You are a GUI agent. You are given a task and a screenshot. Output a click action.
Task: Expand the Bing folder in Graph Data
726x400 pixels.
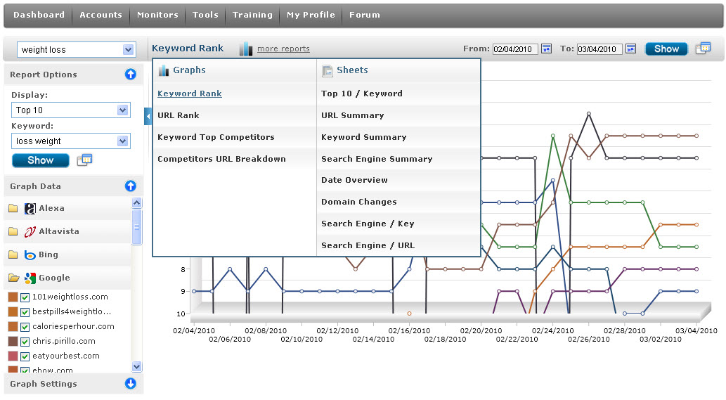(13, 254)
